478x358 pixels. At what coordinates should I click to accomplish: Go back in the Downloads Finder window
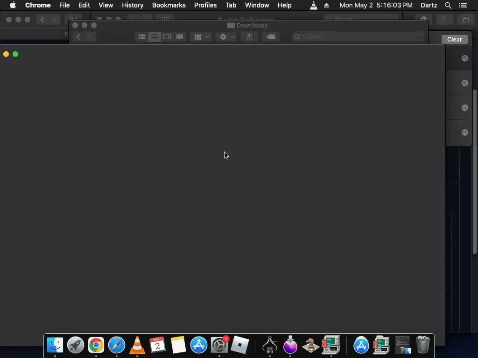pos(78,37)
